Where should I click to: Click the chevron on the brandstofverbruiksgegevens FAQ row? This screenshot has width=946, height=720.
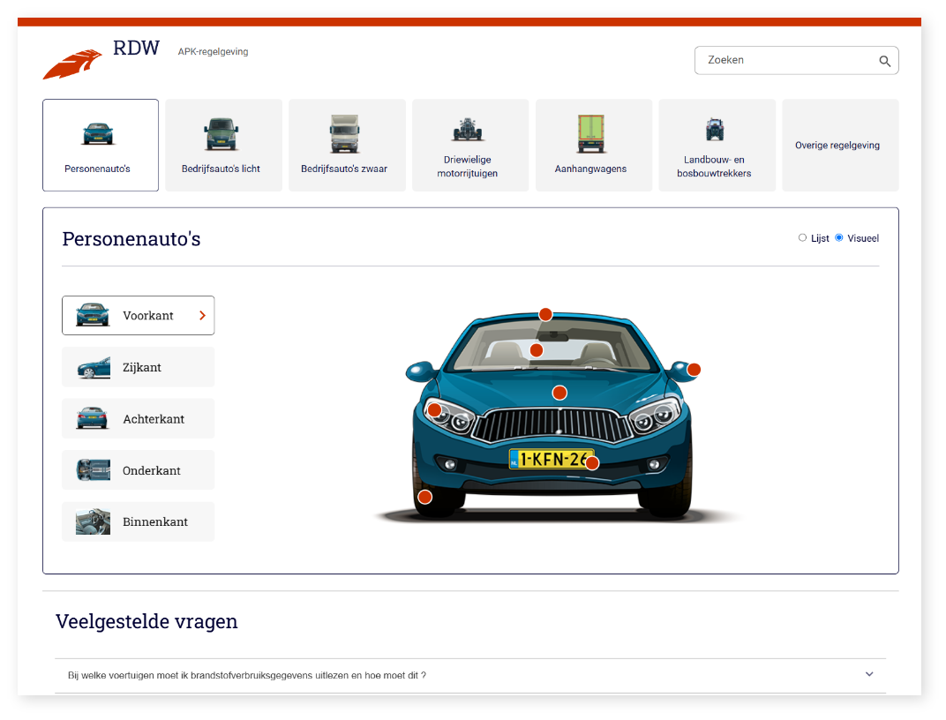pyautogui.click(x=869, y=674)
